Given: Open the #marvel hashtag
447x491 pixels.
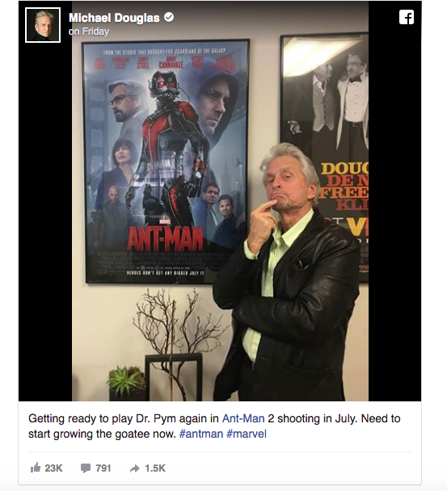Looking at the screenshot, I should click(x=247, y=434).
